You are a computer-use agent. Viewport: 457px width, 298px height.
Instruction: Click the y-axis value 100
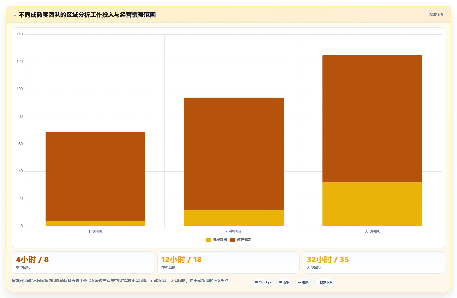coord(20,89)
